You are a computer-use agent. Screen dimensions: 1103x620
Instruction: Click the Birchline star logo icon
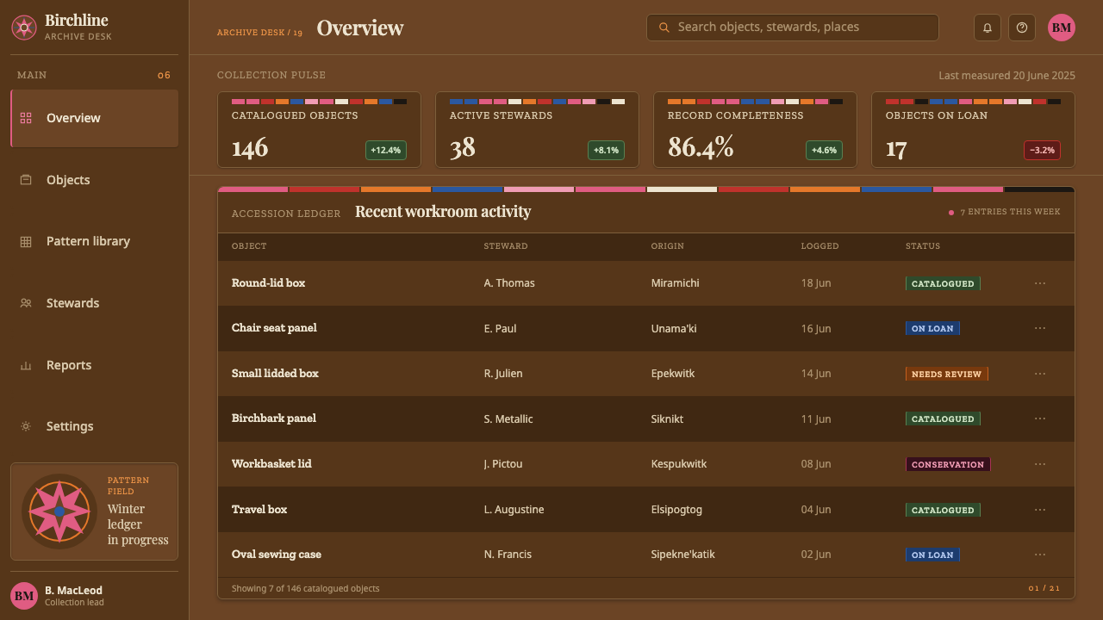pos(24,28)
